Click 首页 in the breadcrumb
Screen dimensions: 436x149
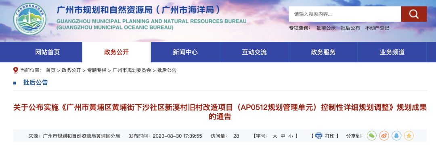click(50, 71)
